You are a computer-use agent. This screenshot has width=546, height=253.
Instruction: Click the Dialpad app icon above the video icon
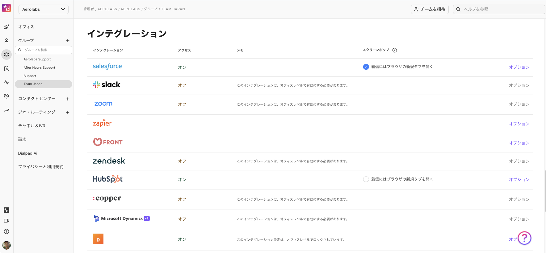(x=6, y=210)
